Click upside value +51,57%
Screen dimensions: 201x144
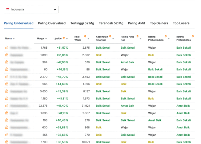pyautogui.click(x=62, y=48)
